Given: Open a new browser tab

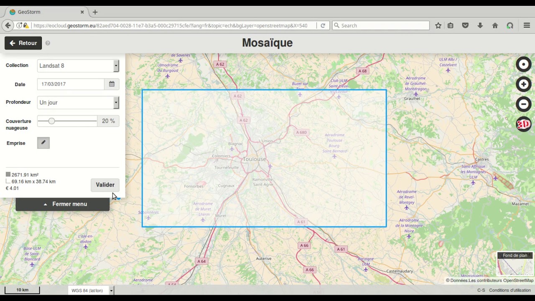Looking at the screenshot, I should coord(95,12).
